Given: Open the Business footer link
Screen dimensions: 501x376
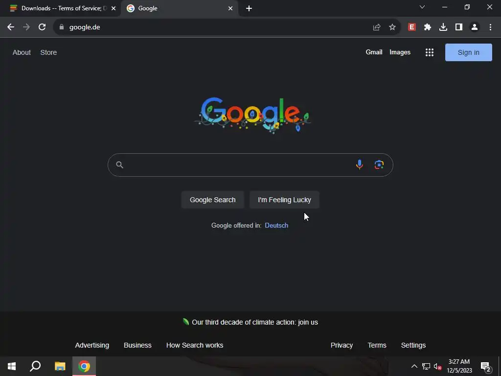Looking at the screenshot, I should click(x=137, y=345).
